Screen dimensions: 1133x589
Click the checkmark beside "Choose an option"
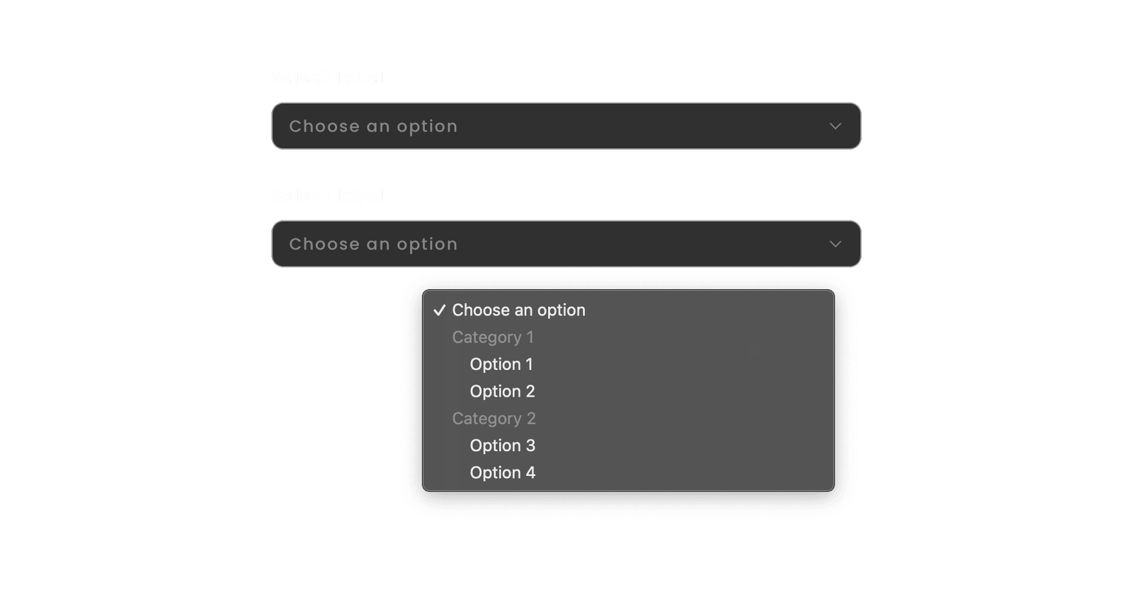[x=440, y=310]
